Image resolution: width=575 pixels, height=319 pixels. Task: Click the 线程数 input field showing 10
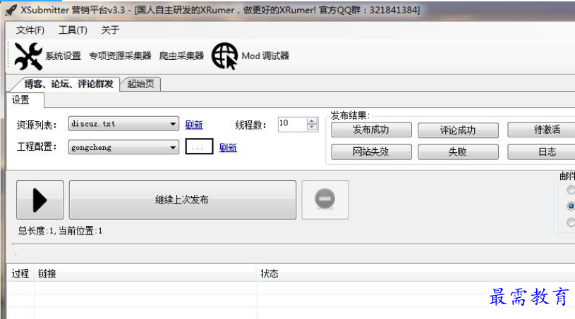[x=292, y=124]
